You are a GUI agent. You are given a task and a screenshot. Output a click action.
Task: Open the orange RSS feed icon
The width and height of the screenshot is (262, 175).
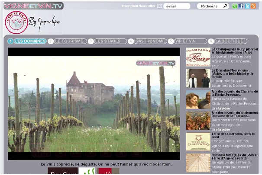pyautogui.click(x=253, y=6)
